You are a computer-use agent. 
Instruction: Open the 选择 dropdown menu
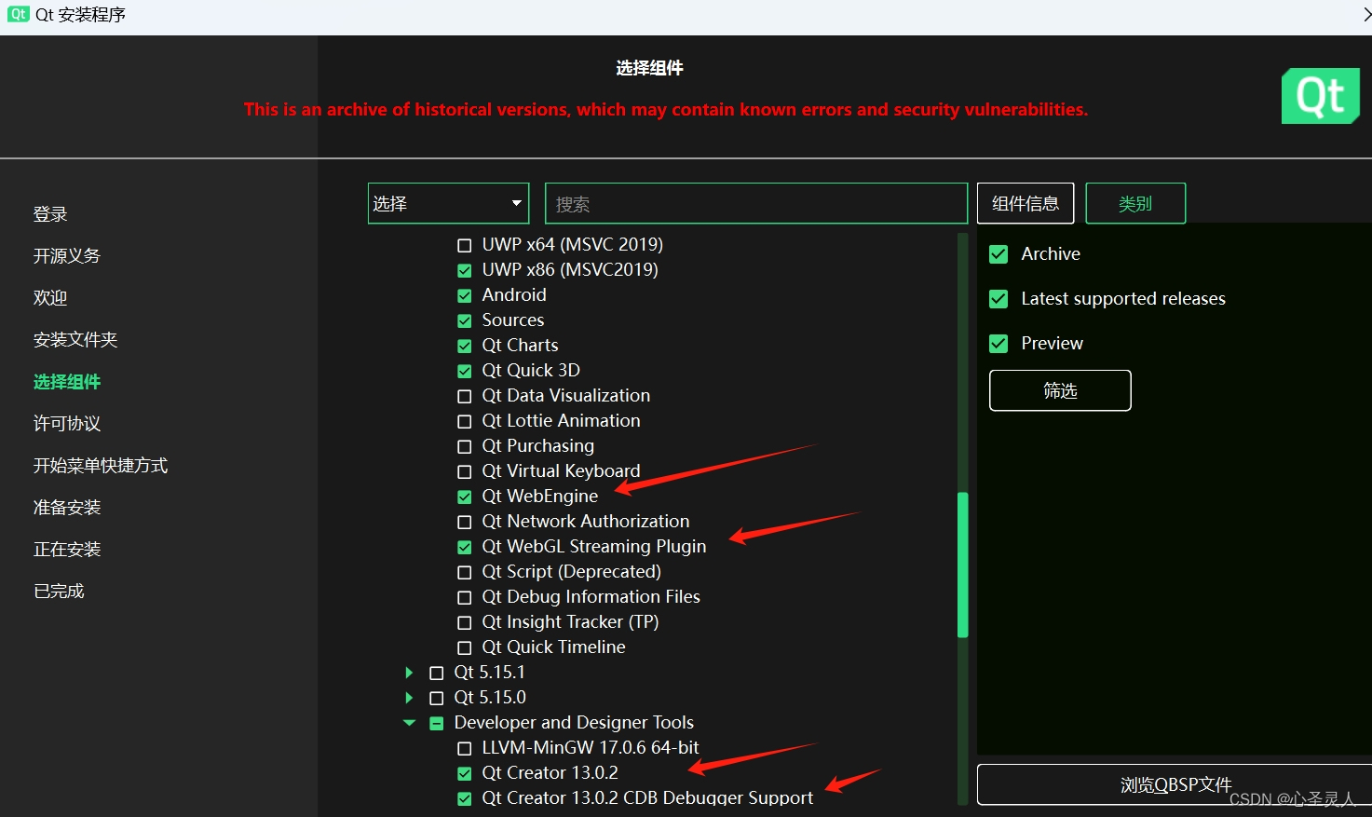point(448,203)
